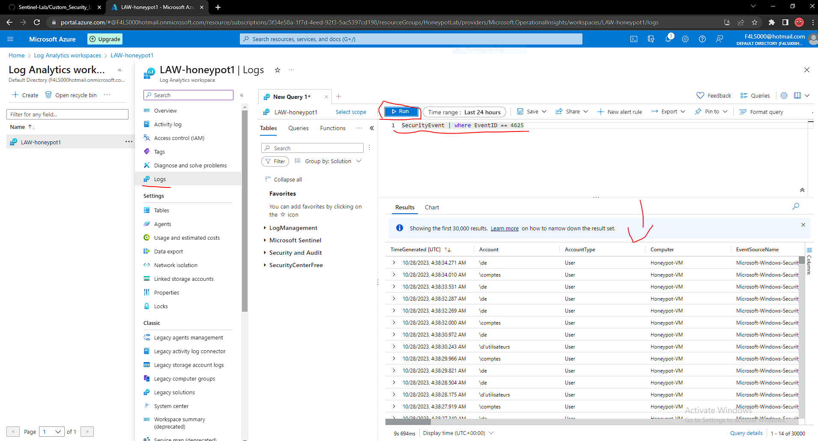818x441 pixels.
Task: Collapse the resource menu with the double chevron
Action: 242,95
